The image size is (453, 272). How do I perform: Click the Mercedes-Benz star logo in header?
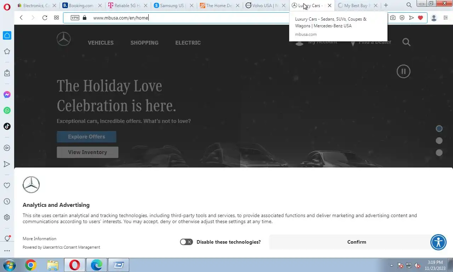click(64, 39)
